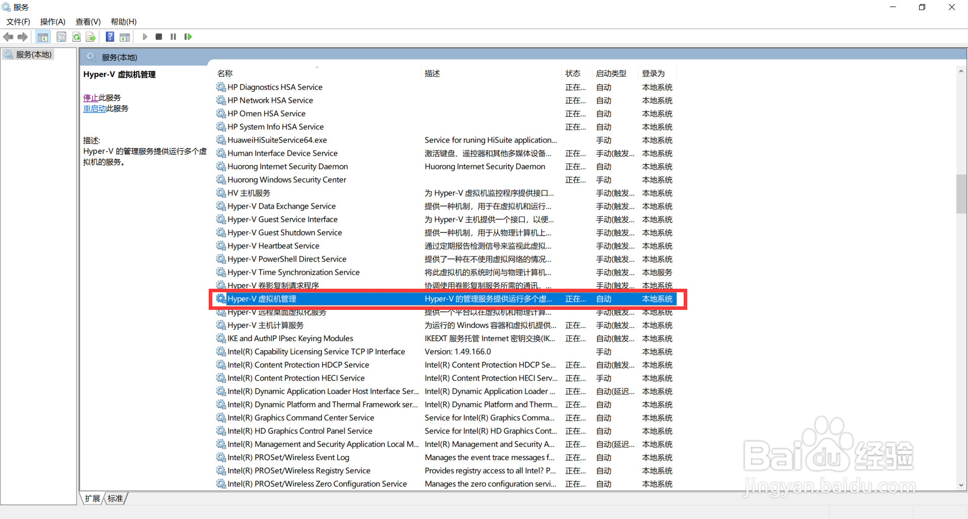This screenshot has height=519, width=968.
Task: Switch to the 标准 tab
Action: (x=115, y=498)
